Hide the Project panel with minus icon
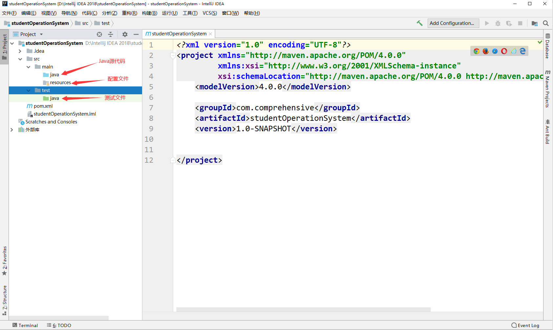 tap(136, 34)
